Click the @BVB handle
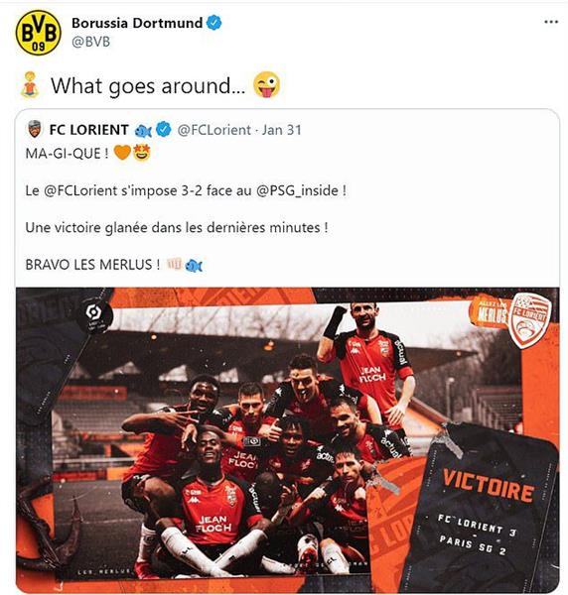The width and height of the screenshot is (568, 595). point(90,42)
